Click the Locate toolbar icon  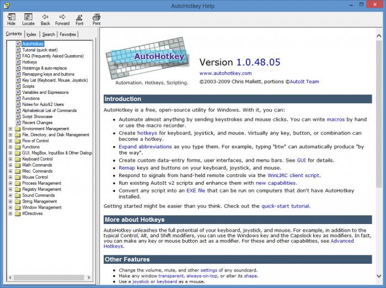point(28,19)
